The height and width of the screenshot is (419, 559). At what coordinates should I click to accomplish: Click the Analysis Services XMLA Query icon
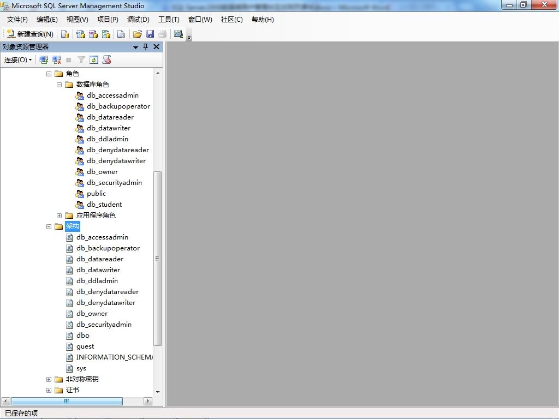106,34
